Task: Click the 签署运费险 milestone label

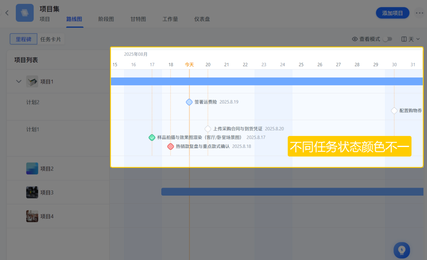Action: (x=206, y=102)
